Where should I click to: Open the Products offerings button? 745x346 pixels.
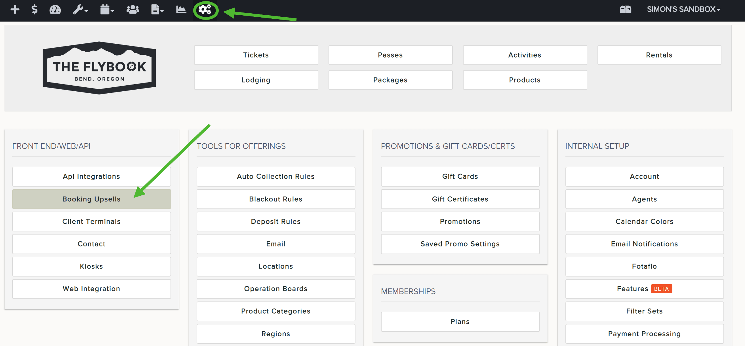pyautogui.click(x=525, y=80)
